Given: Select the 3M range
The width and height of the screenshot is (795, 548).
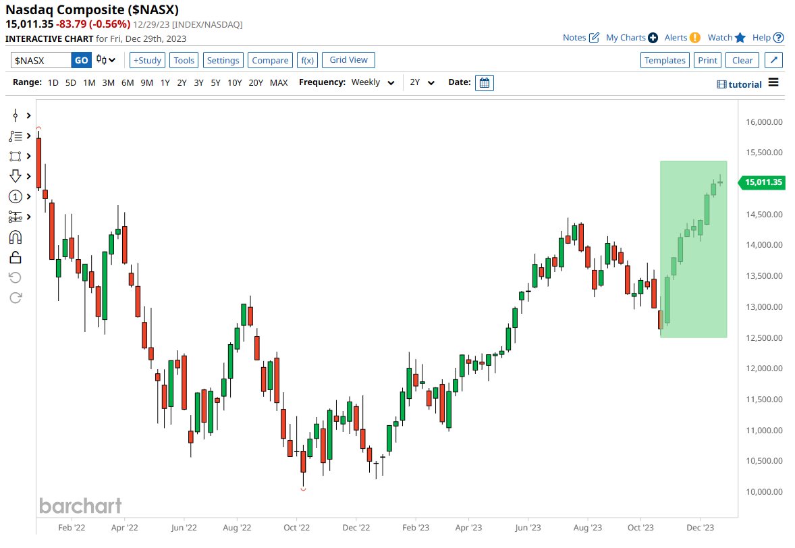Looking at the screenshot, I should point(108,82).
